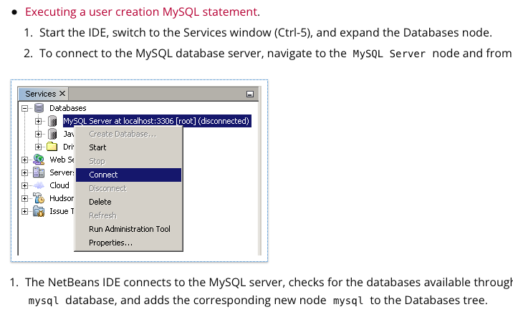This screenshot has height=317, width=513.
Task: Expand the Servers node
Action: (x=24, y=172)
